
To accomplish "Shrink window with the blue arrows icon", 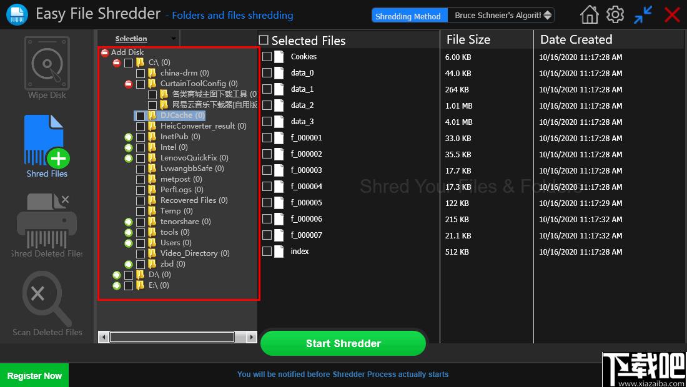I will (x=643, y=14).
